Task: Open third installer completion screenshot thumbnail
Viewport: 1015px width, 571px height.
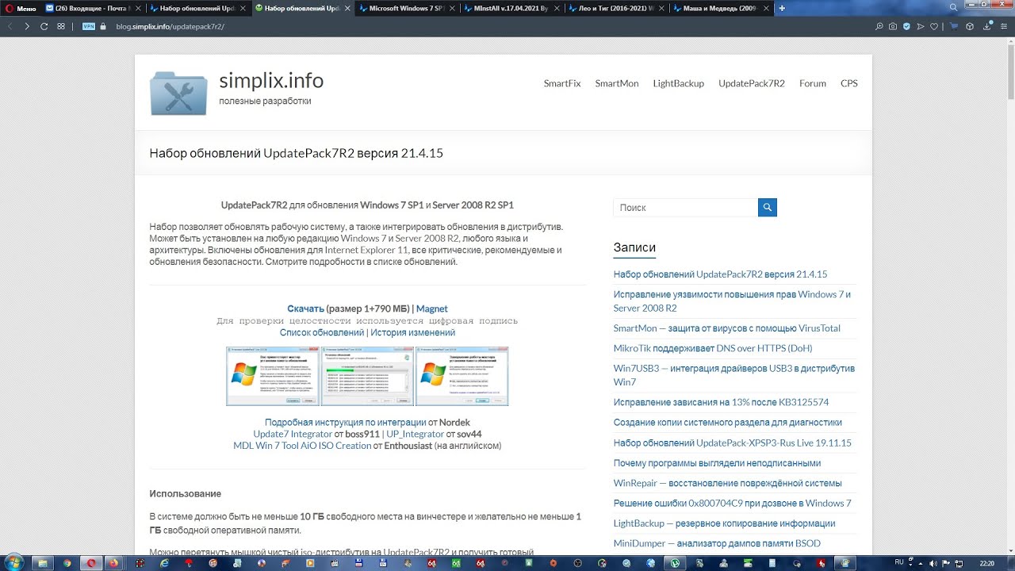Action: tap(462, 376)
